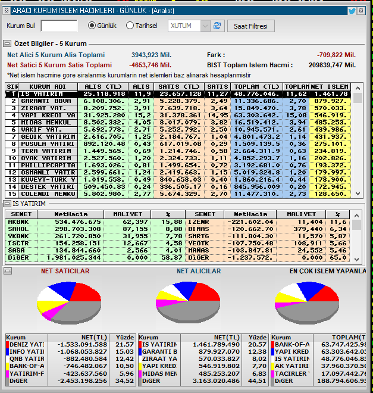Select the GEDIK YATIRIM row
373x393 pixels.
point(178,137)
